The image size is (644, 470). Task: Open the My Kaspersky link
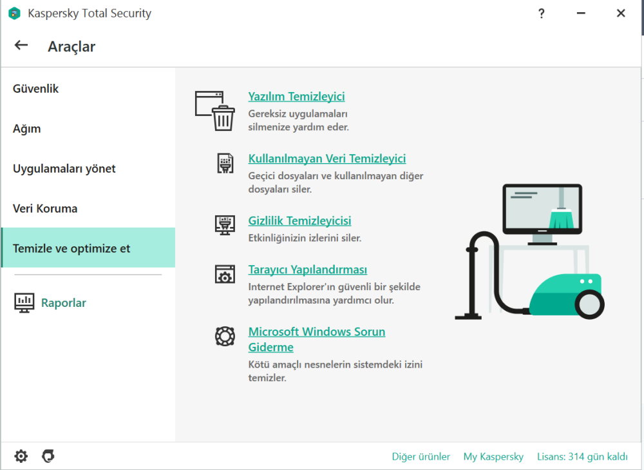(x=494, y=456)
